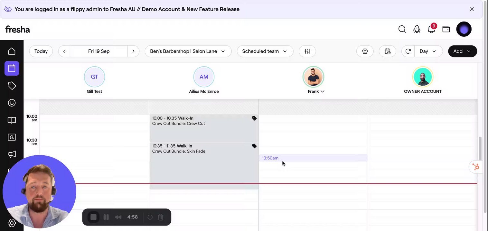Open the Add dropdown button
This screenshot has height=231, width=488.
pos(463,51)
